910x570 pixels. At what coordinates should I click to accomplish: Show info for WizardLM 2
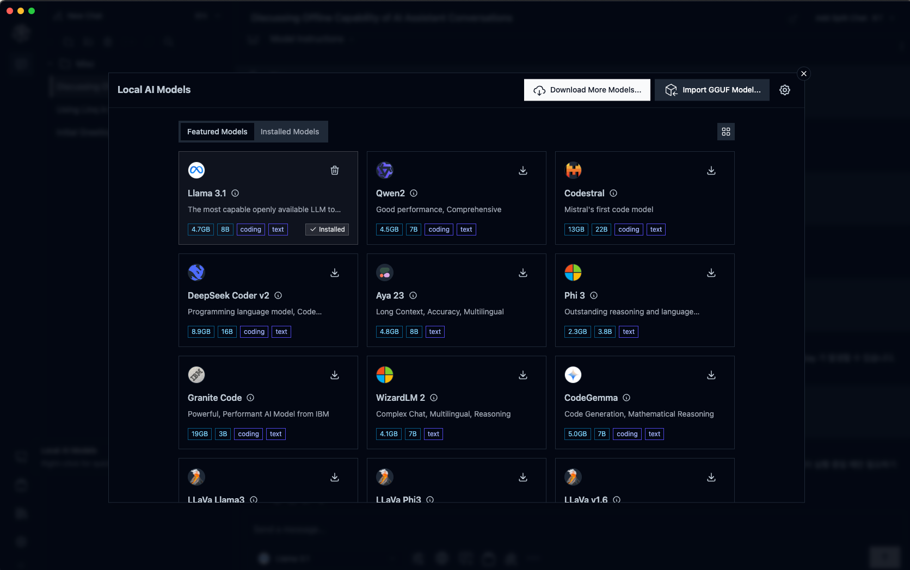click(434, 398)
